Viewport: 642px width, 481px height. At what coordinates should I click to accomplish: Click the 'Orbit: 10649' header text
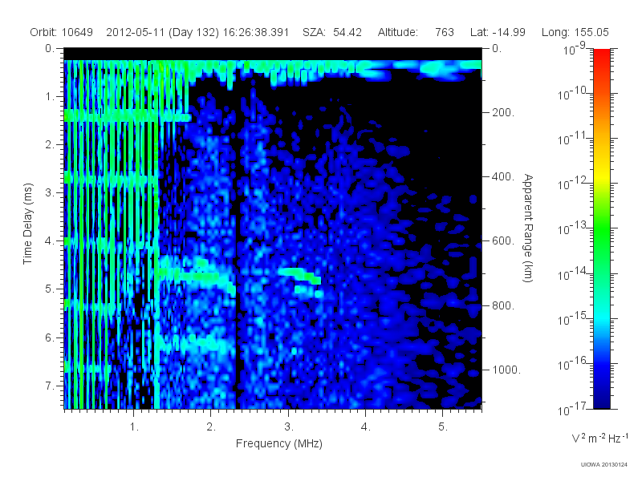coord(62,32)
